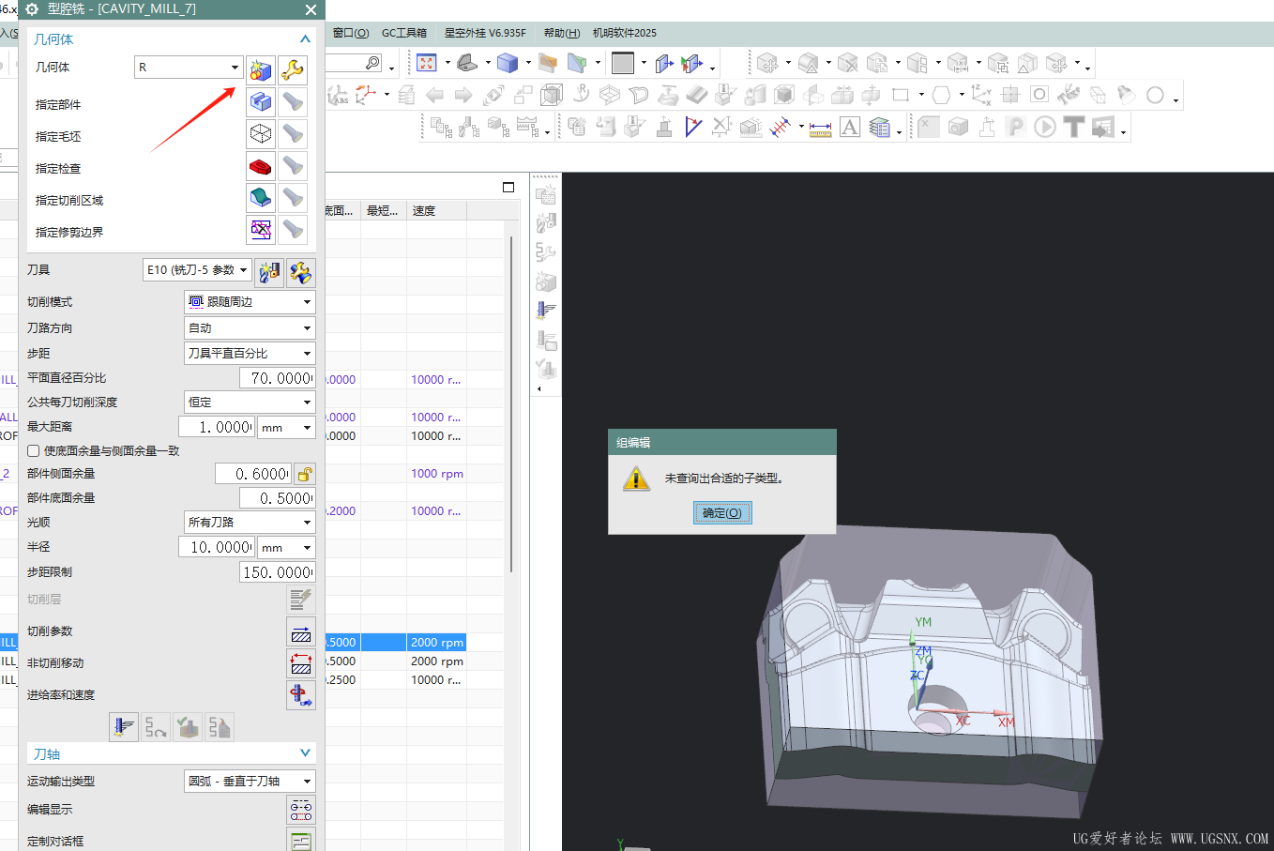Viewport: 1274px width, 851px height.
Task: Open the 机明软件2025 menu
Action: 625,33
